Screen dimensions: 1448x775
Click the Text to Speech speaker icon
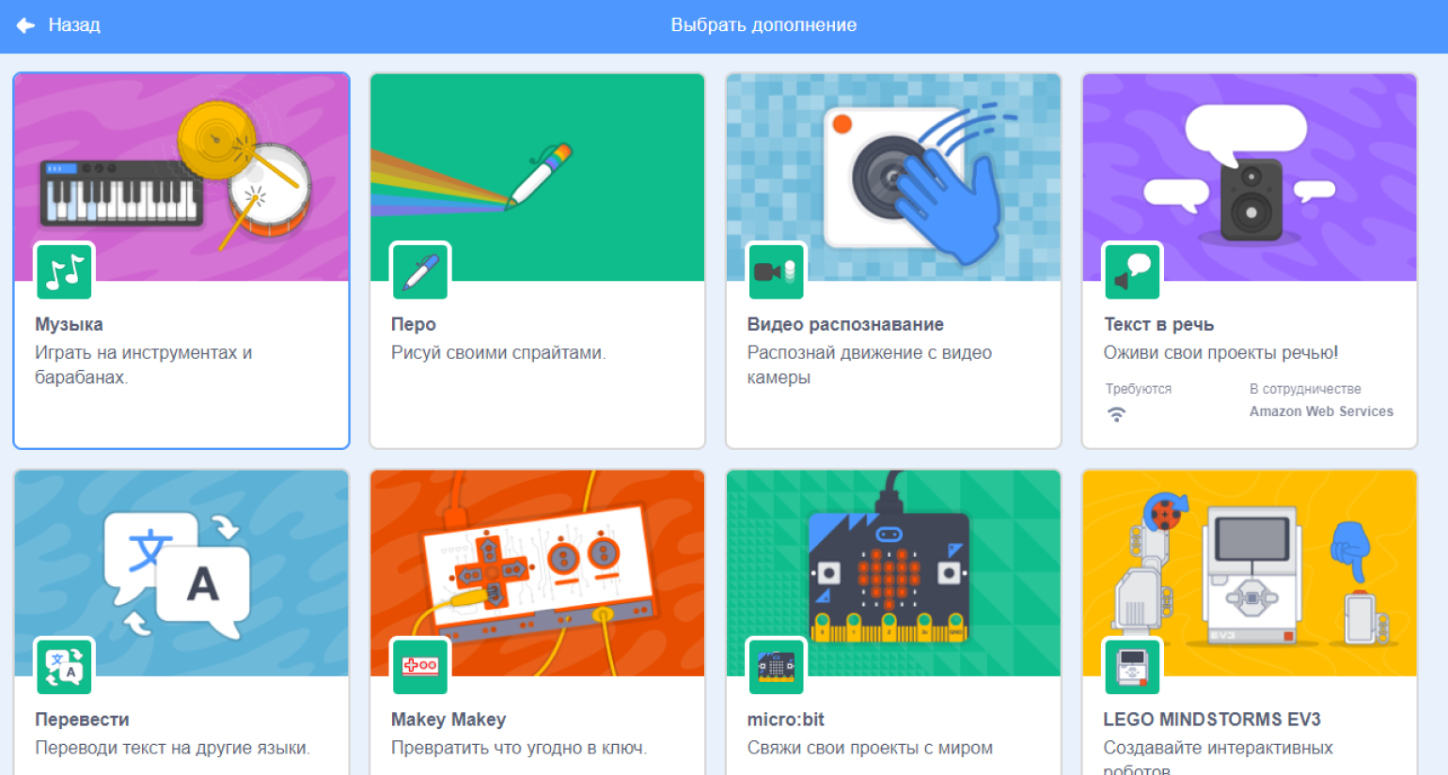point(1133,271)
